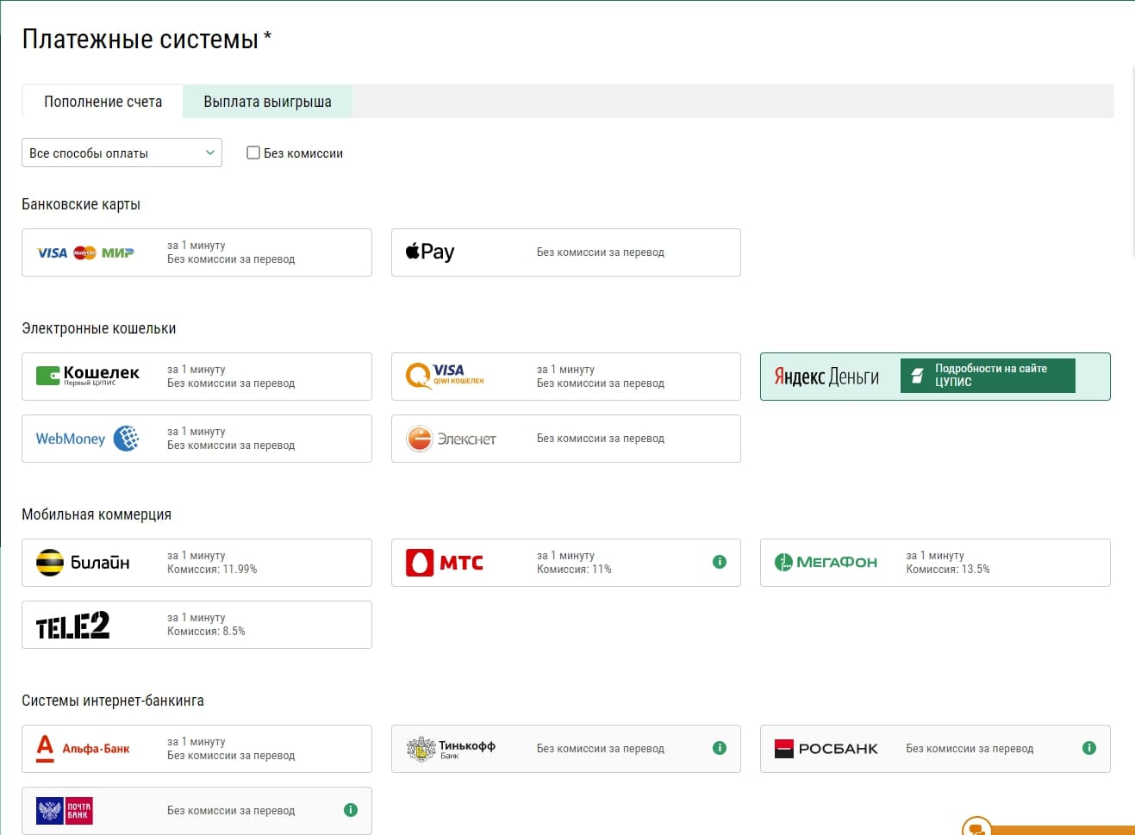Image resolution: width=1135 pixels, height=835 pixels.
Task: Click Apple Pay Без комиссии за перевод text
Action: point(601,252)
